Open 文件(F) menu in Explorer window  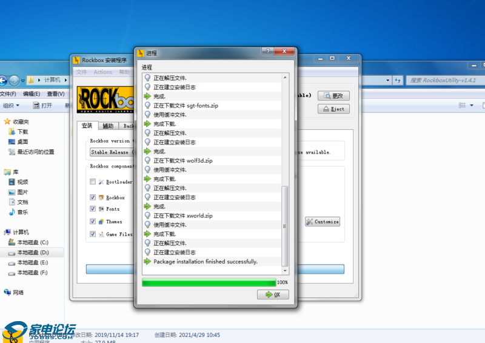pyautogui.click(x=8, y=93)
